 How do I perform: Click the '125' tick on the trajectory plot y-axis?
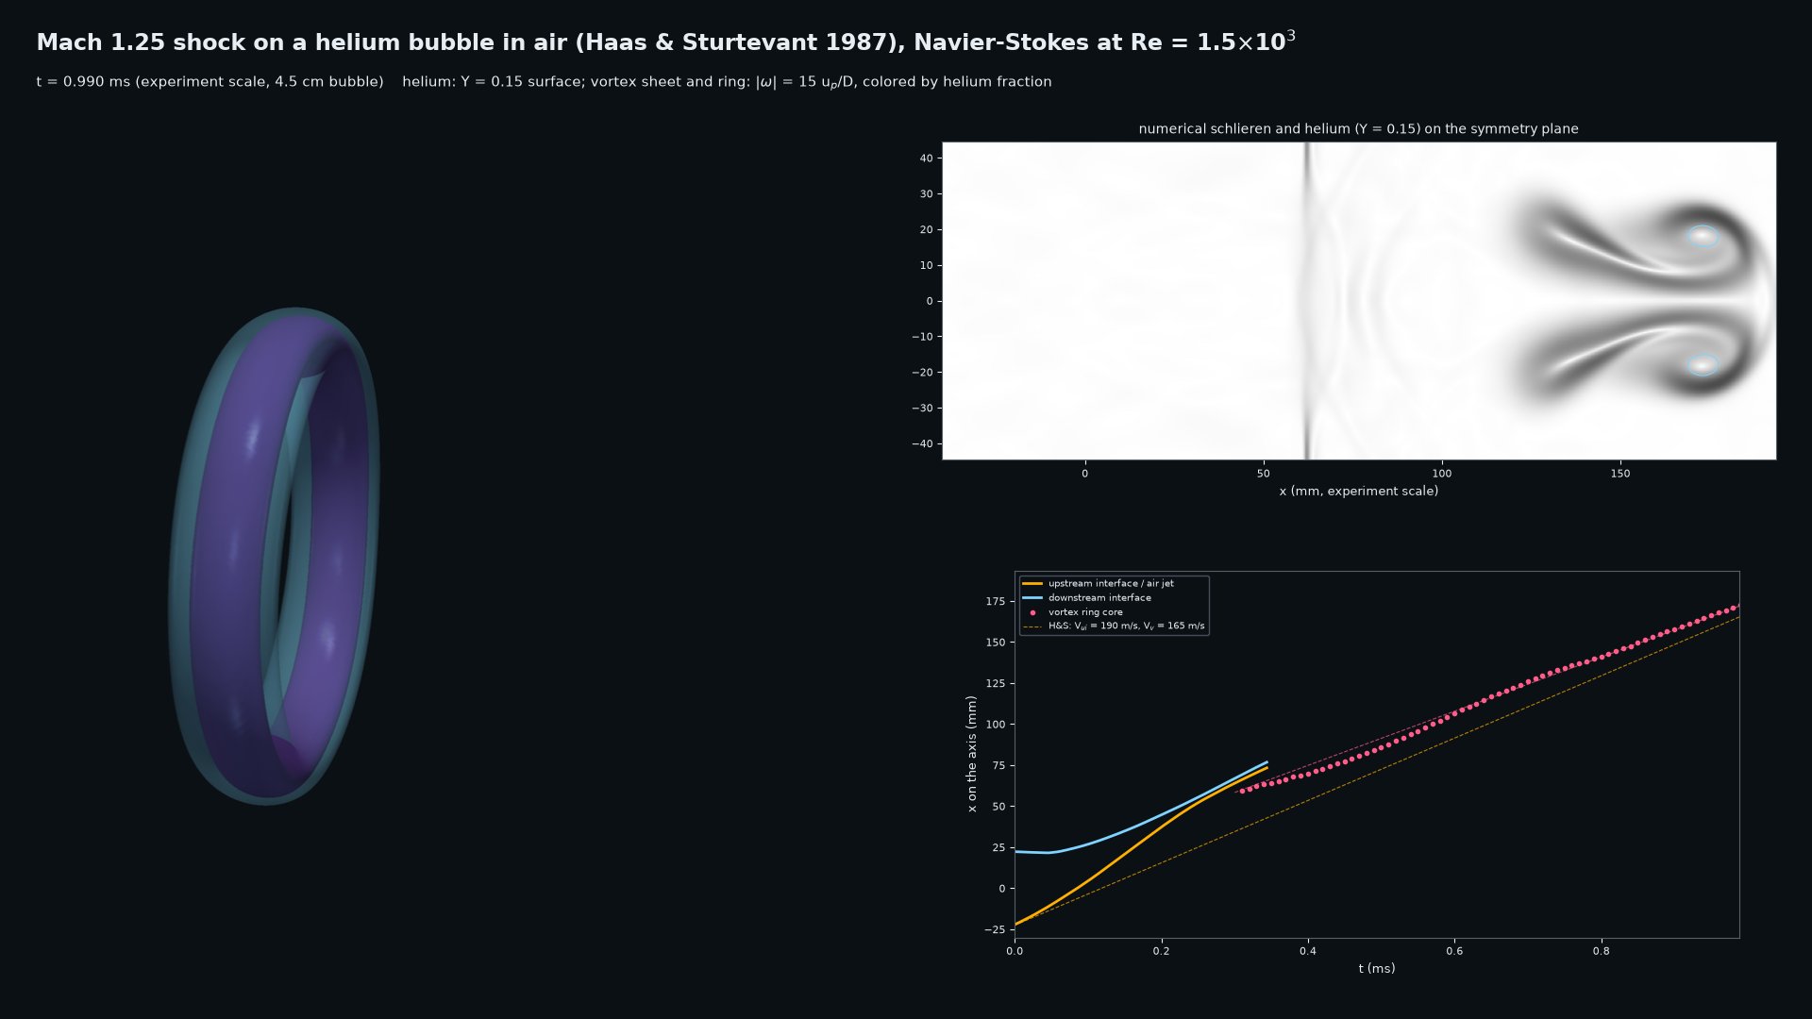(x=995, y=684)
